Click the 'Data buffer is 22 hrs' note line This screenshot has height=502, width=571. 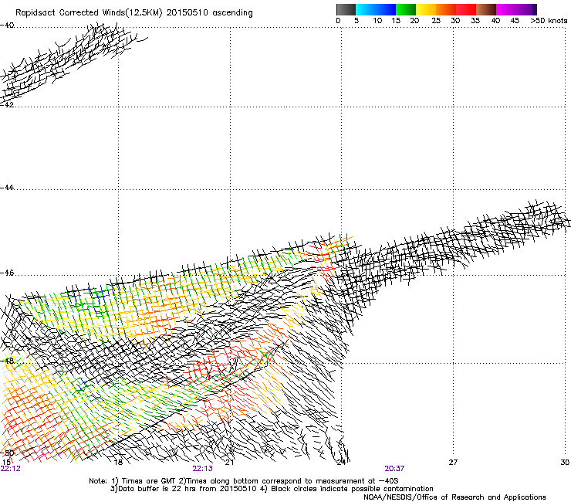[x=272, y=489]
